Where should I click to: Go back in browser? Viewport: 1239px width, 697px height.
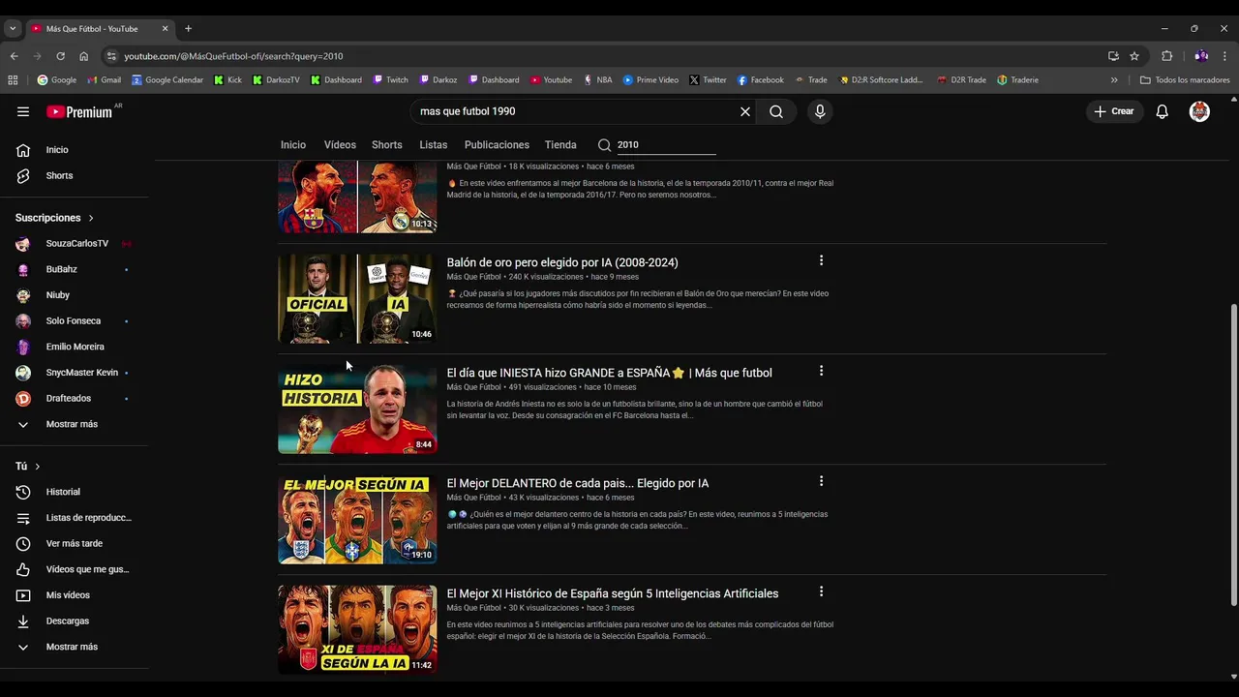tap(14, 56)
